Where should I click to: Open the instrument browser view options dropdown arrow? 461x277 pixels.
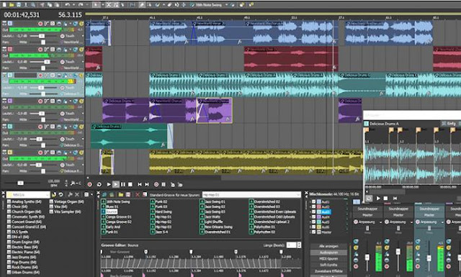[91, 195]
